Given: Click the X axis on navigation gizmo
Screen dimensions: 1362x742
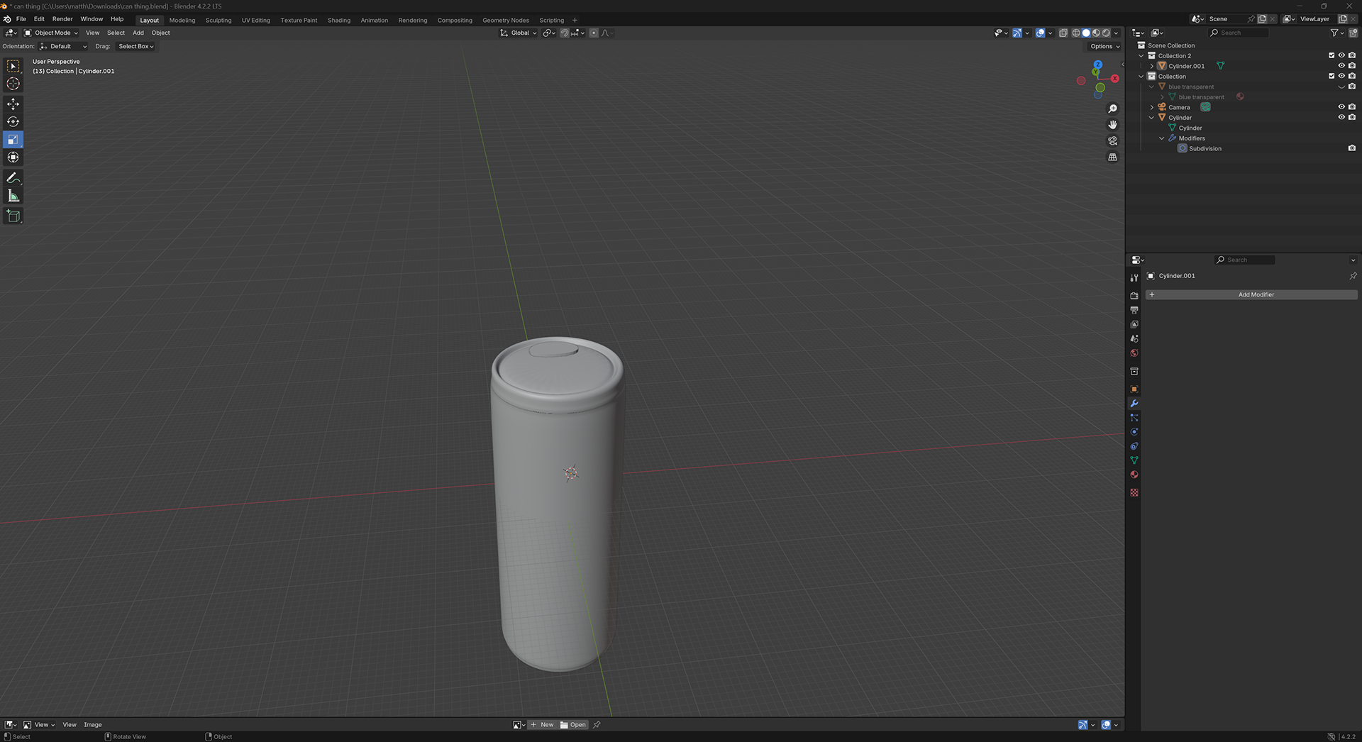Looking at the screenshot, I should (1114, 79).
